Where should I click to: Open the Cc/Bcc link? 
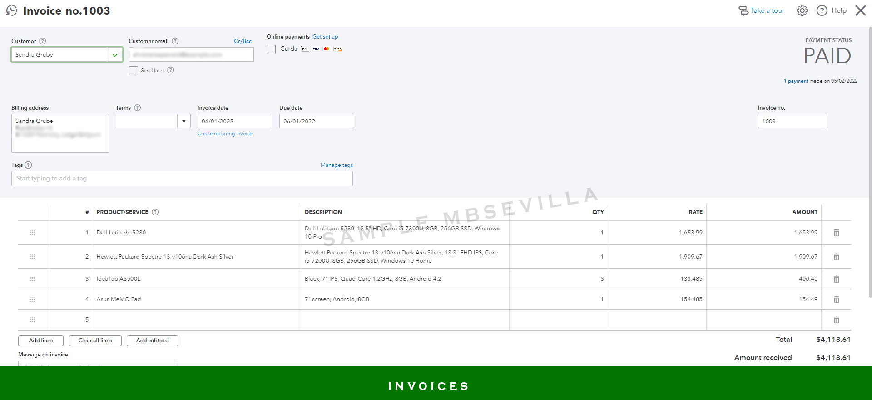pos(243,41)
